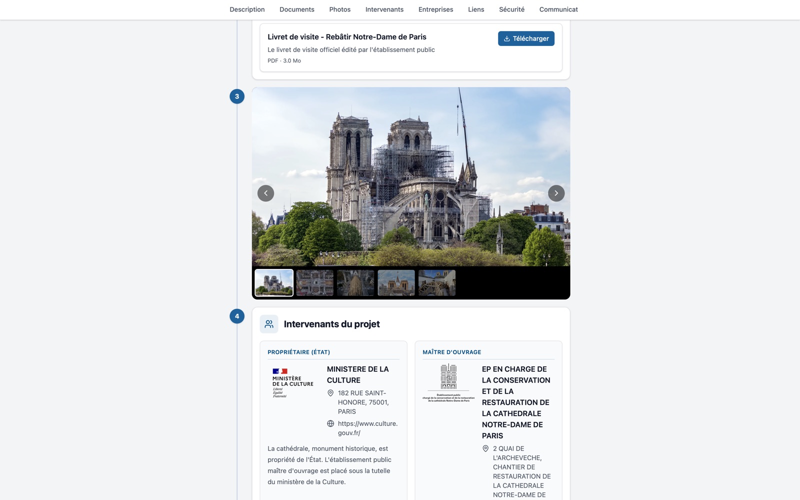Select the fourth photo thumbnail
This screenshot has width=800, height=500.
[396, 282]
